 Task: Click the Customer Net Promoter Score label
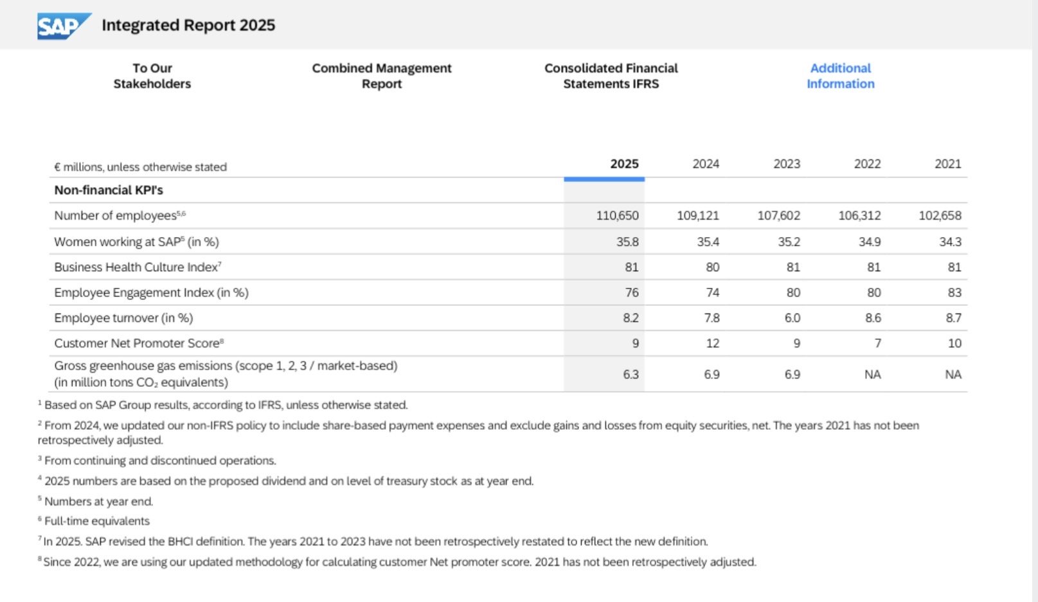[x=139, y=343]
